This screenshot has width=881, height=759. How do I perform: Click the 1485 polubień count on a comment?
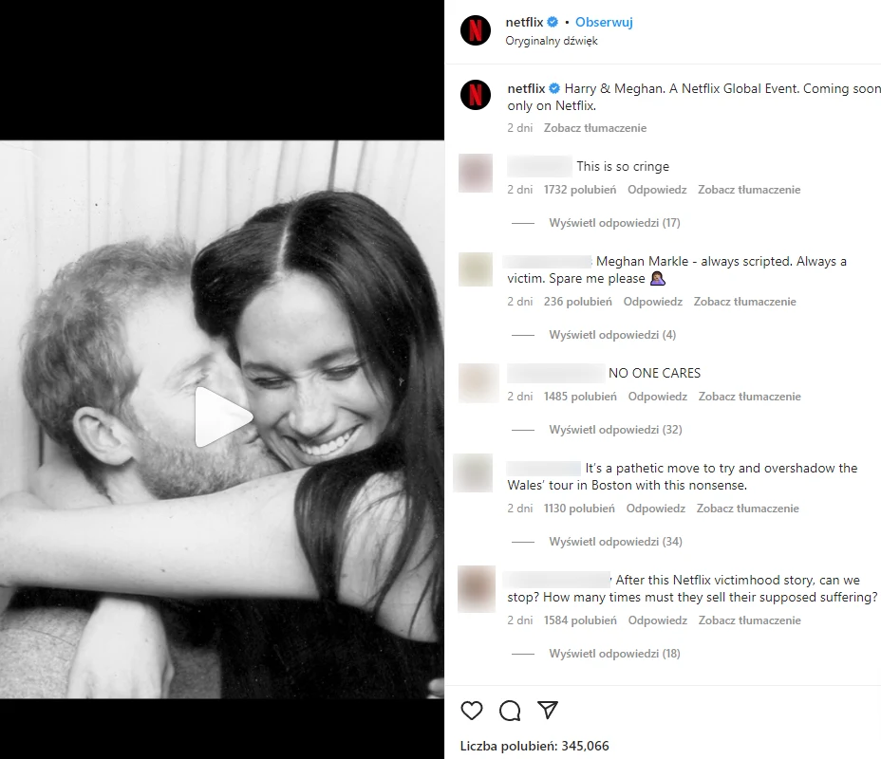580,396
